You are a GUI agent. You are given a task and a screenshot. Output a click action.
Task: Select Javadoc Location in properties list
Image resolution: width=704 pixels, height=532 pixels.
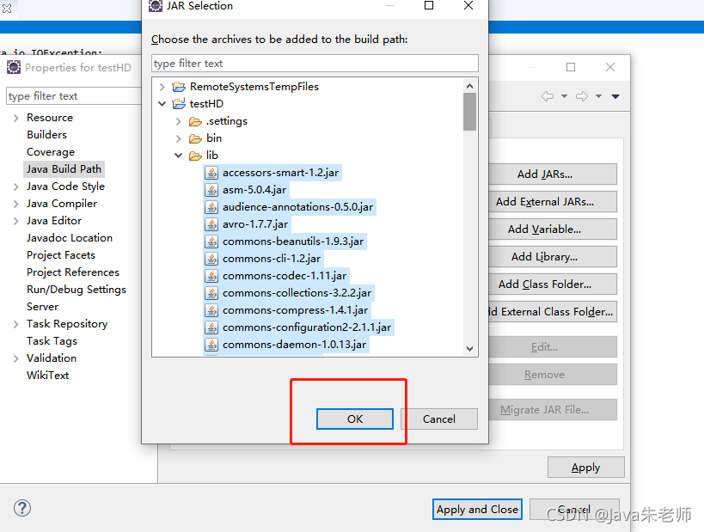click(70, 238)
